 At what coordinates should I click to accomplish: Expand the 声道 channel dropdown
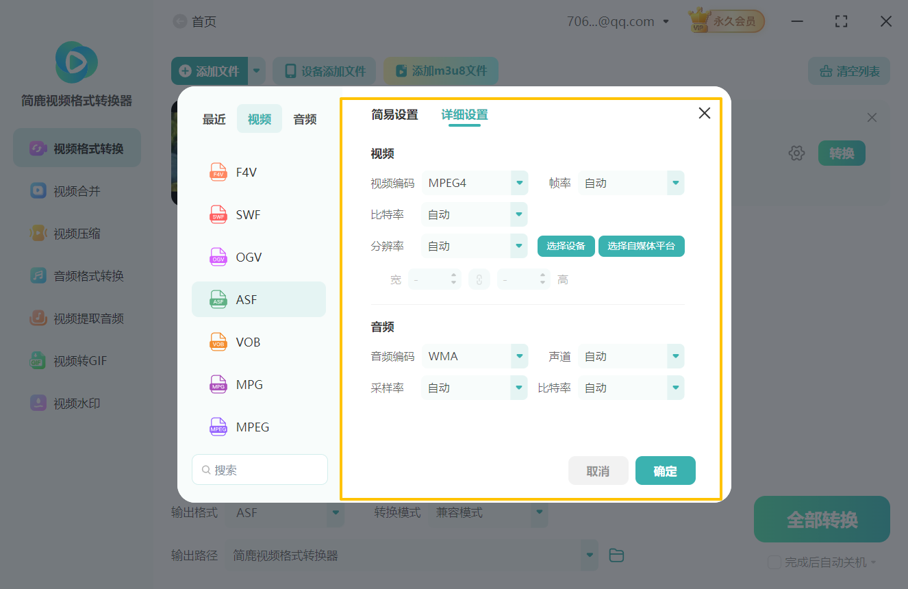tap(631, 355)
